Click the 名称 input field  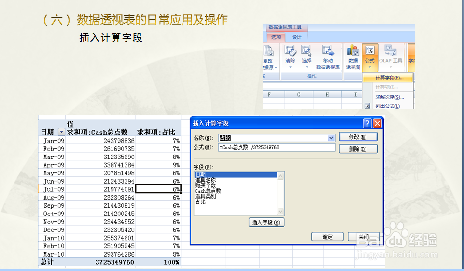click(273, 138)
